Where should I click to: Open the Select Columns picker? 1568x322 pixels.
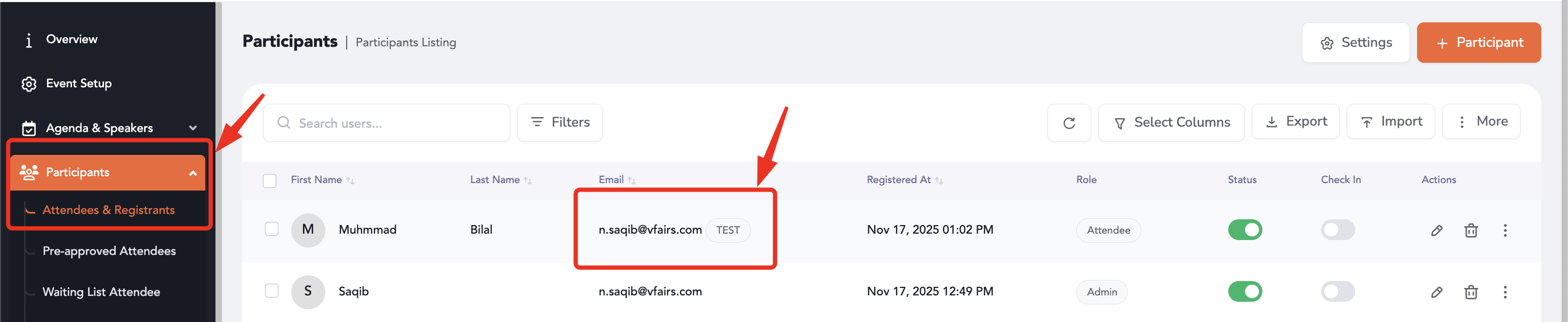click(x=1171, y=123)
